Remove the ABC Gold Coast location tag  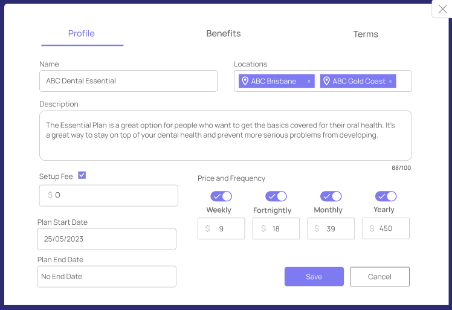click(x=390, y=82)
